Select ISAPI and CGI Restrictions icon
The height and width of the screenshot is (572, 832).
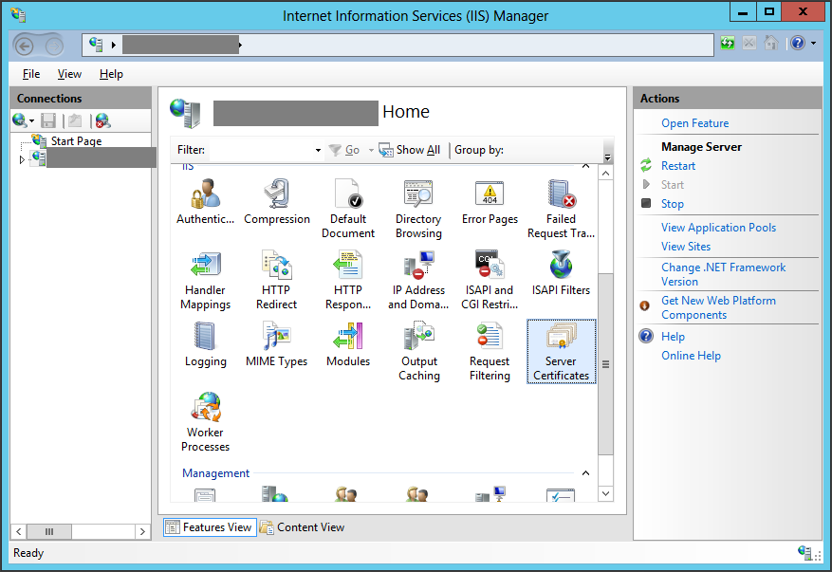pyautogui.click(x=490, y=280)
